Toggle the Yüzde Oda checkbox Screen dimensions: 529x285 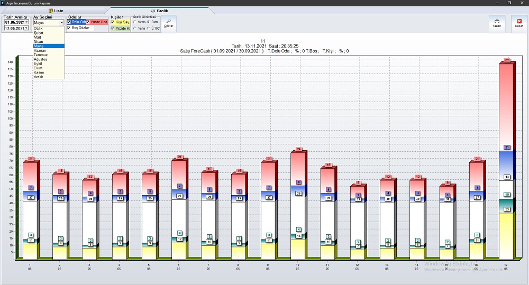(x=88, y=22)
